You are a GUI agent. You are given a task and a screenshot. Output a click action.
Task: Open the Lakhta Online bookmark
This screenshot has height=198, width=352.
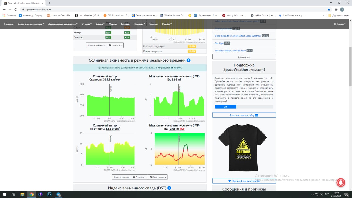[x=263, y=15]
